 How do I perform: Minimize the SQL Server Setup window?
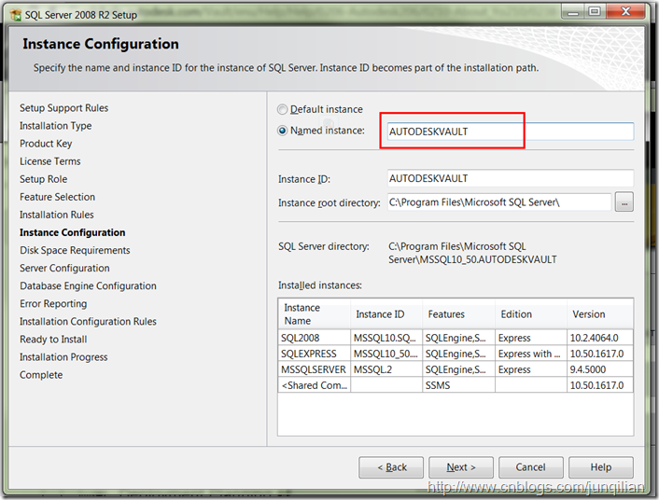(573, 12)
